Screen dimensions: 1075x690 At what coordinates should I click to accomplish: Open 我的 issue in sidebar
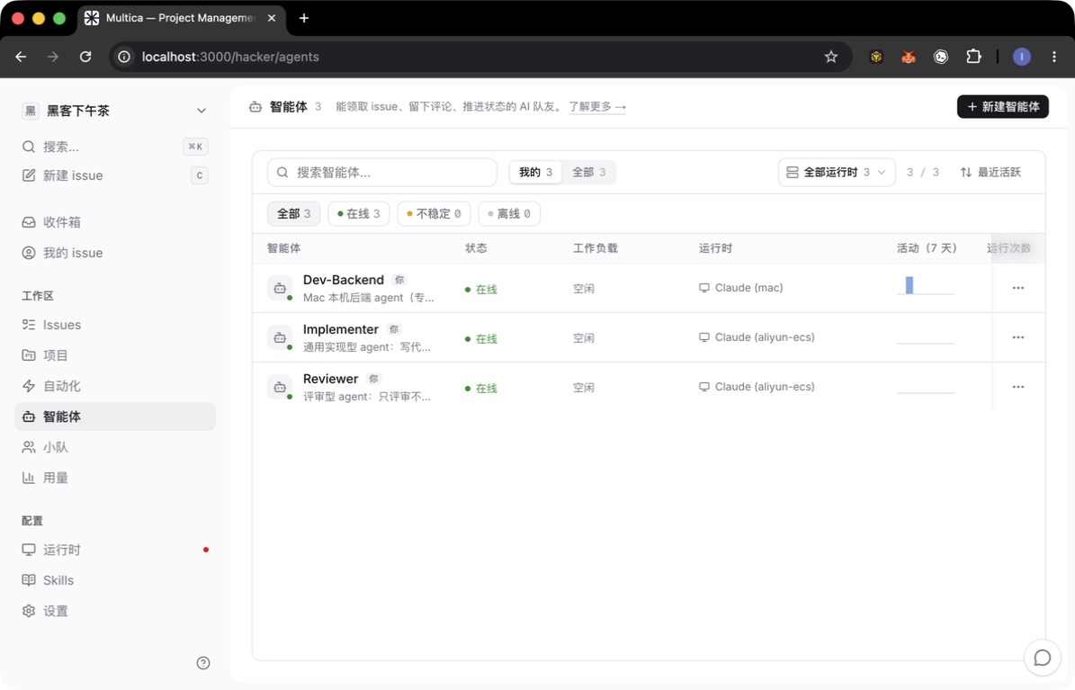point(114,253)
